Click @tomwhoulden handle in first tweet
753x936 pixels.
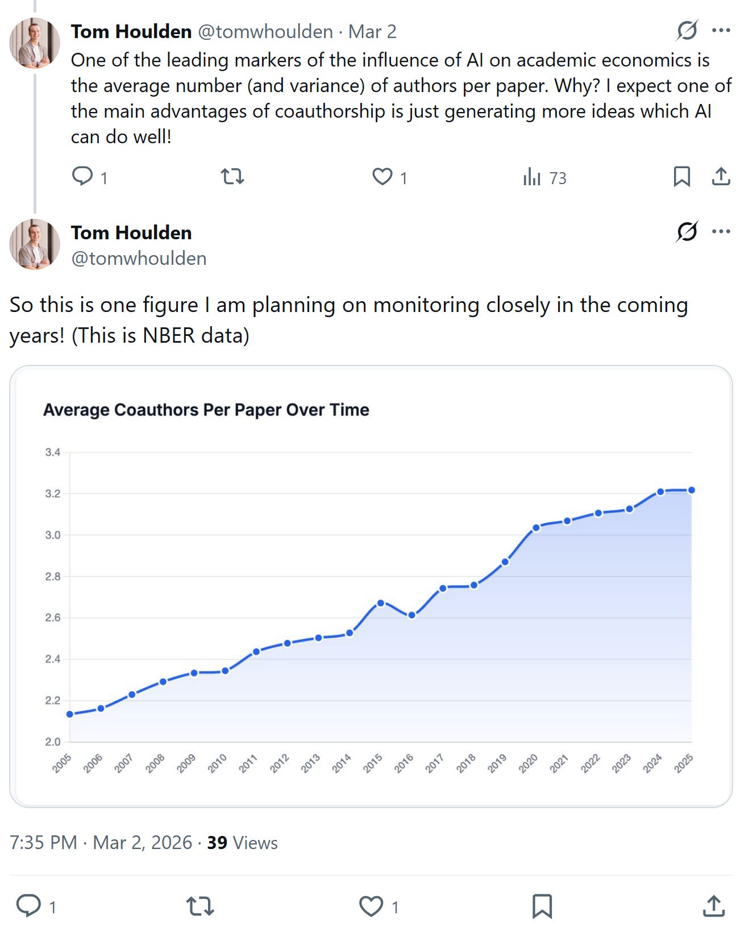(265, 32)
